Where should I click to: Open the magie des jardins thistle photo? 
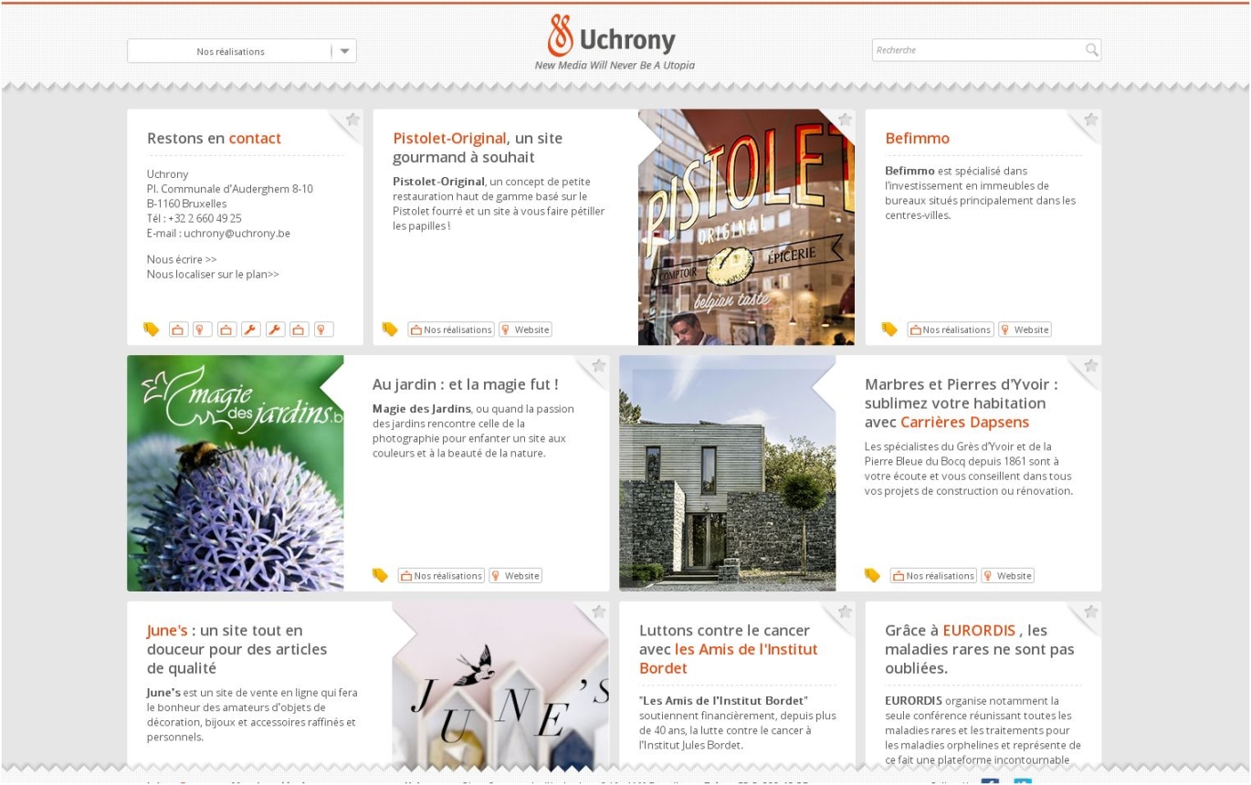(x=236, y=473)
